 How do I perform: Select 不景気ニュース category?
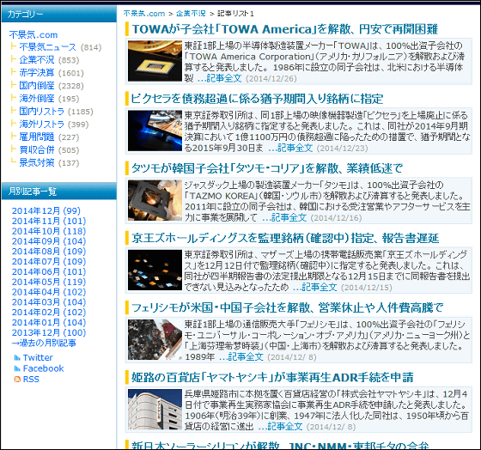pyautogui.click(x=47, y=47)
